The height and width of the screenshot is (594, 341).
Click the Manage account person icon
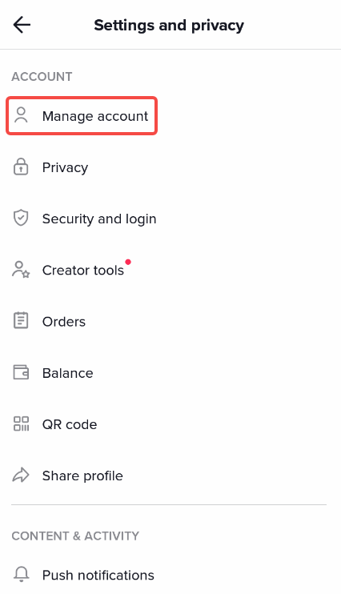(21, 115)
